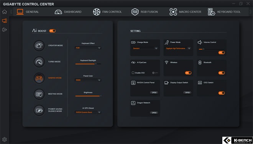Toggle the OSD Switch
253x144 pixels.
tap(222, 93)
